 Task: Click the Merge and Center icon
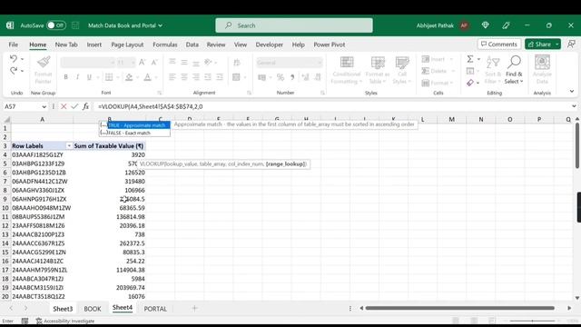236,77
